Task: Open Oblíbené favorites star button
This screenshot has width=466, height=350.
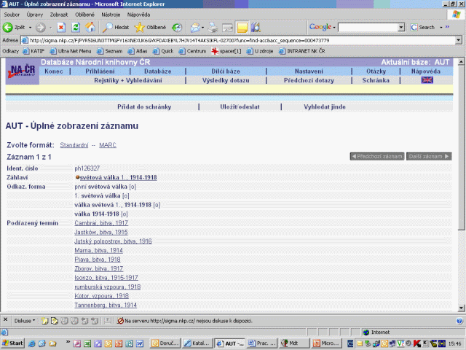Action: click(x=150, y=28)
